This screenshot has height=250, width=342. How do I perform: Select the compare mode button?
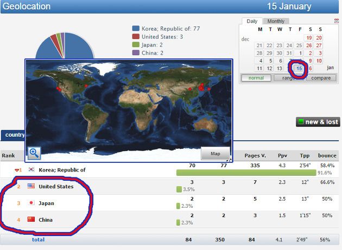click(321, 78)
